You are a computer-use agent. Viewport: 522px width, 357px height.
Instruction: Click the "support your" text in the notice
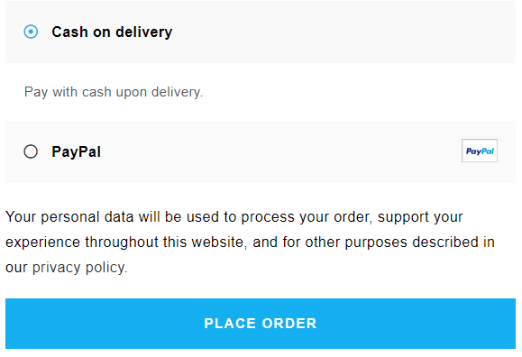420,217
